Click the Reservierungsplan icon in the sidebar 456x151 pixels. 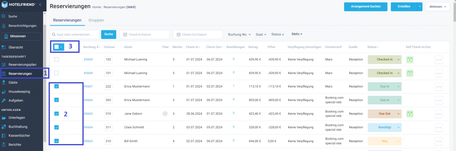coord(4,64)
